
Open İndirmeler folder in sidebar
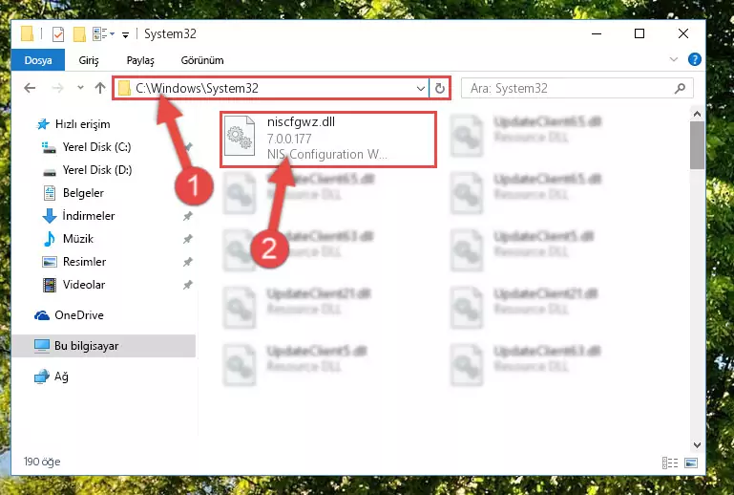pos(88,216)
